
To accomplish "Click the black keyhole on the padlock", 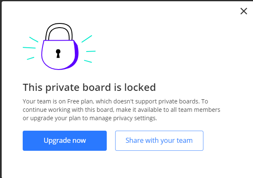I will click(x=58, y=54).
